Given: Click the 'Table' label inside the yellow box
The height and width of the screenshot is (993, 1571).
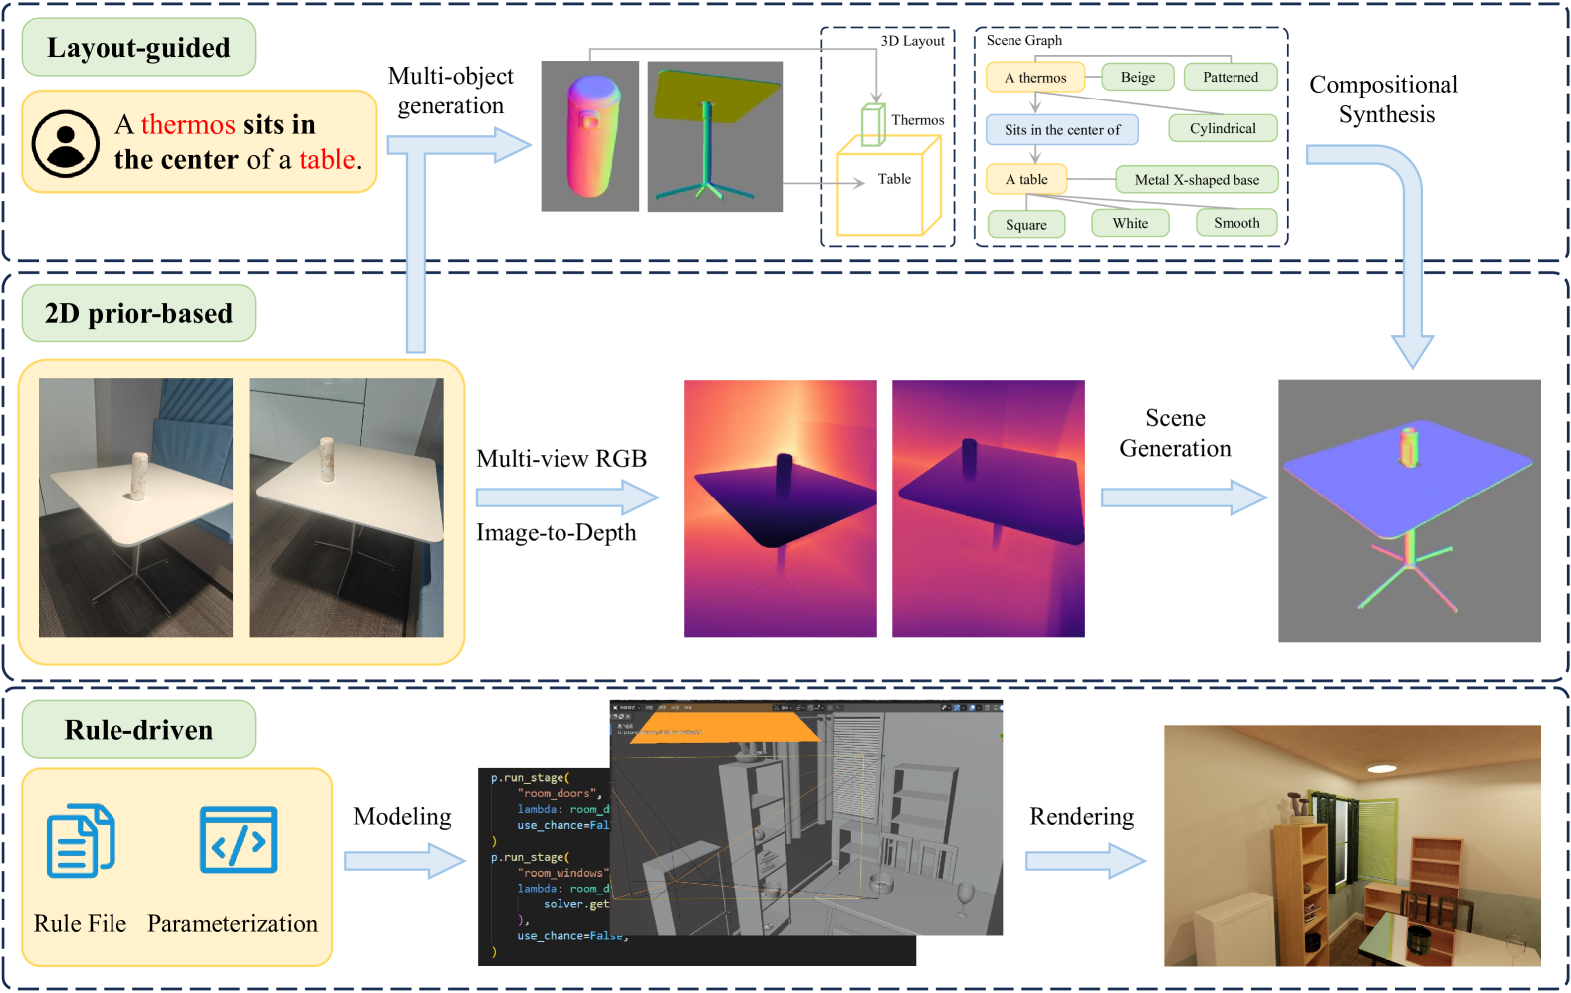Looking at the screenshot, I should (x=894, y=179).
